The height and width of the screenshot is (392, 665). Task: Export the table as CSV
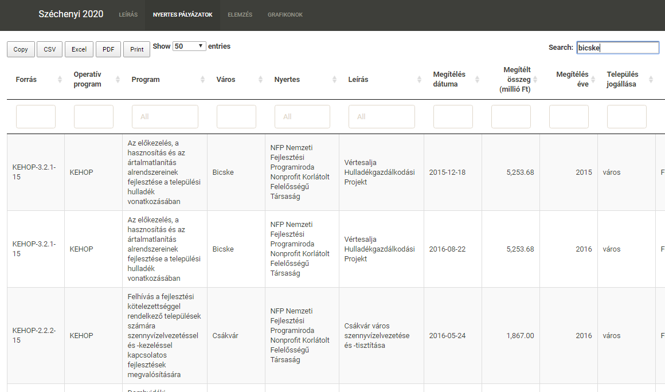click(x=50, y=49)
